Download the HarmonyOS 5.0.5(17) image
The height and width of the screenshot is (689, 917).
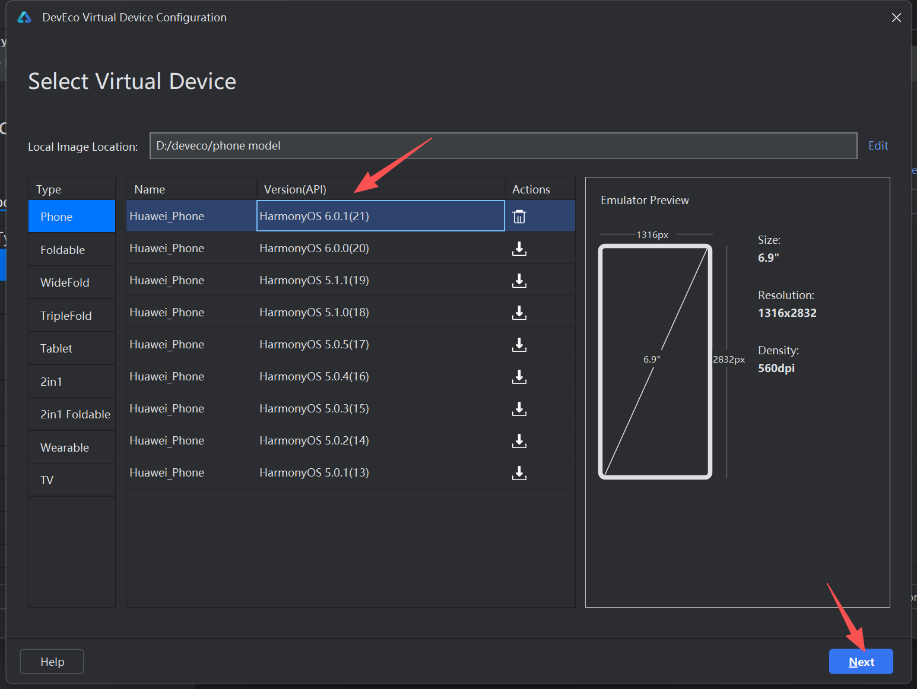519,345
